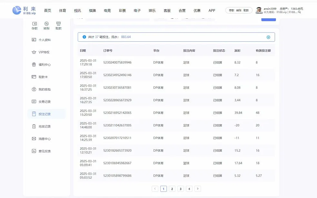Open 福利中心 gift icon
The image size is (317, 198).
tap(34, 64)
